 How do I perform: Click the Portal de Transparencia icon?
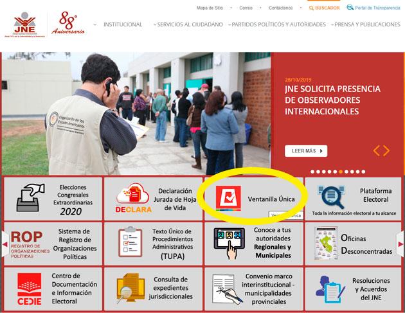350,7
